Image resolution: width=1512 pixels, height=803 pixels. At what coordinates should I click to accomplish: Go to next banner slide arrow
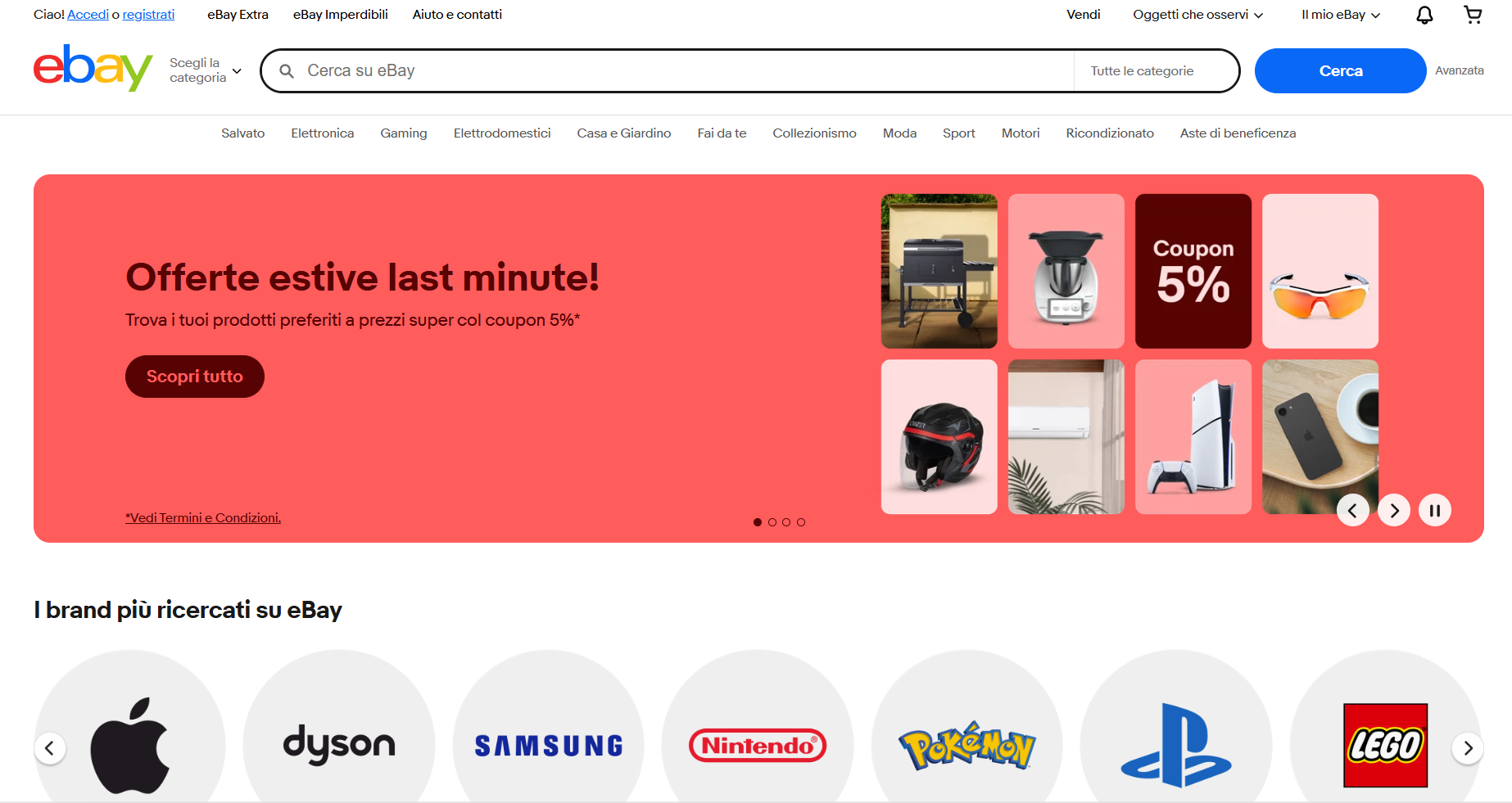coord(1393,511)
